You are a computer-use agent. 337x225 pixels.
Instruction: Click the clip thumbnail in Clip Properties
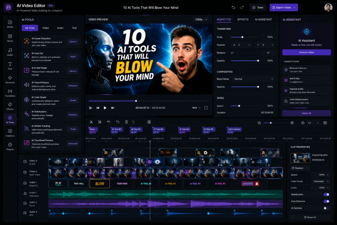pos(300,158)
